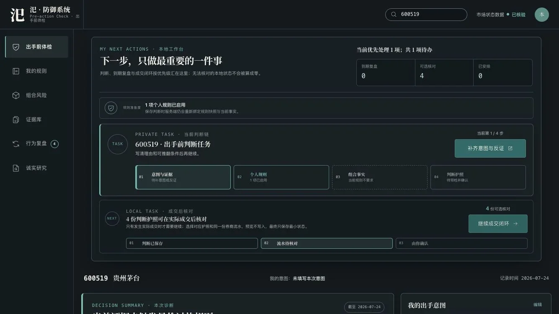Select step 04 判断护照

[478, 177]
